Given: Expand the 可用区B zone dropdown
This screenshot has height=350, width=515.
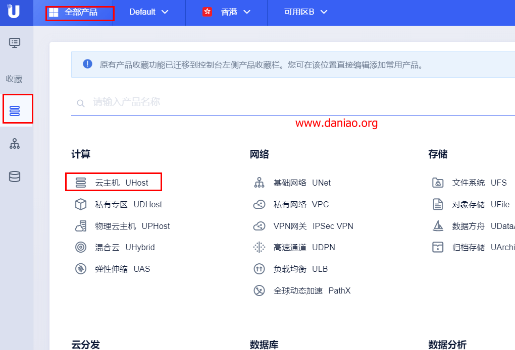Looking at the screenshot, I should click(x=305, y=12).
